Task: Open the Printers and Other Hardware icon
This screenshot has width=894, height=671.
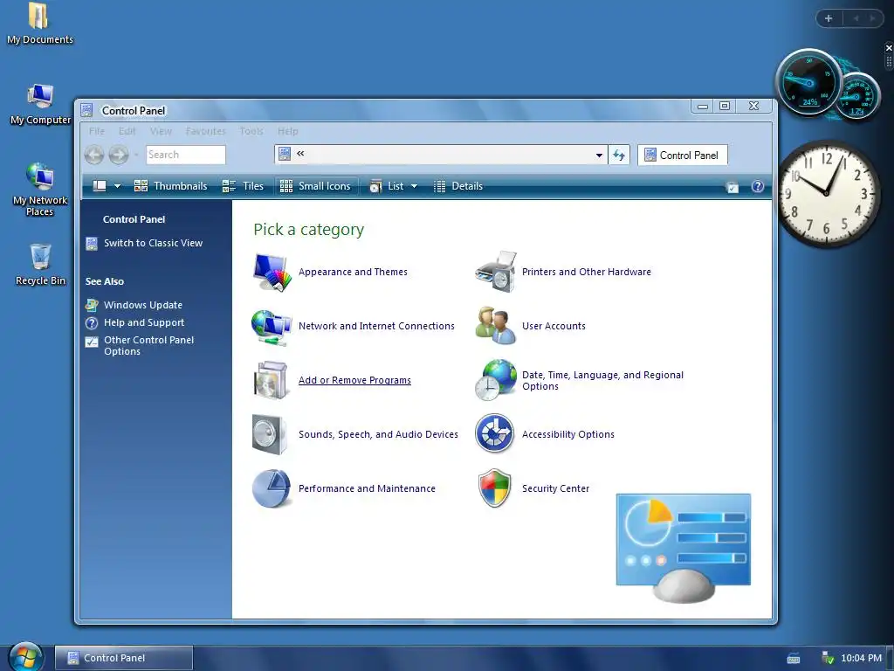Action: pos(496,272)
